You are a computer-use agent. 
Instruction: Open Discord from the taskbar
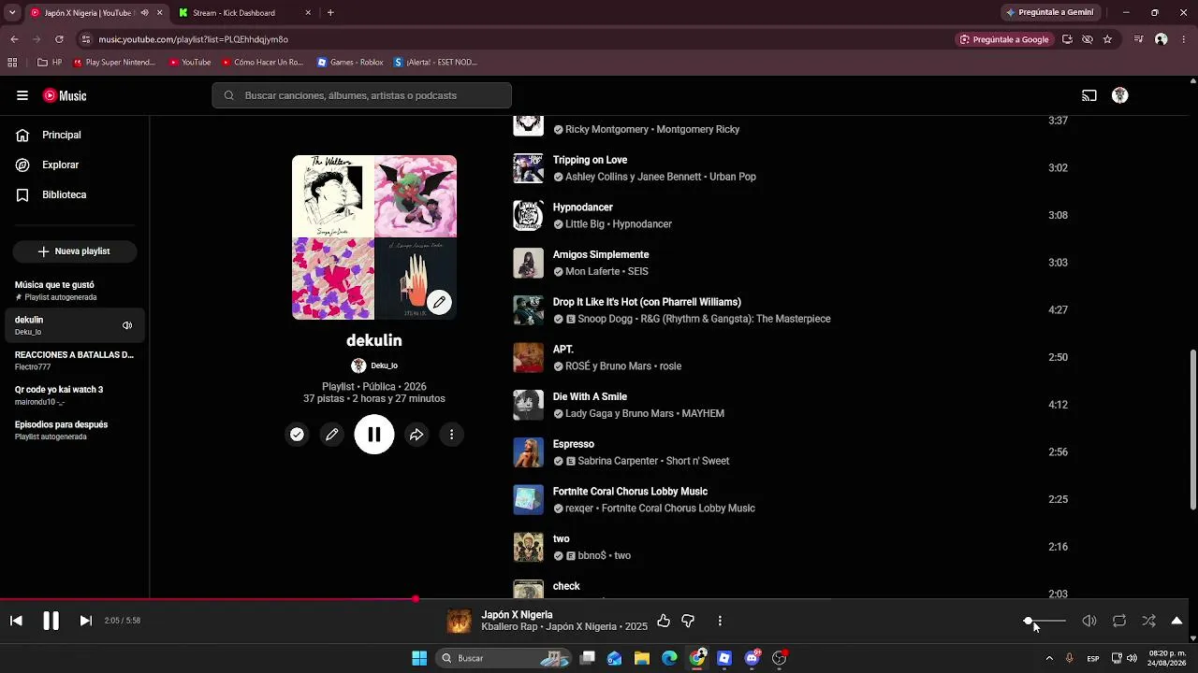coord(752,658)
